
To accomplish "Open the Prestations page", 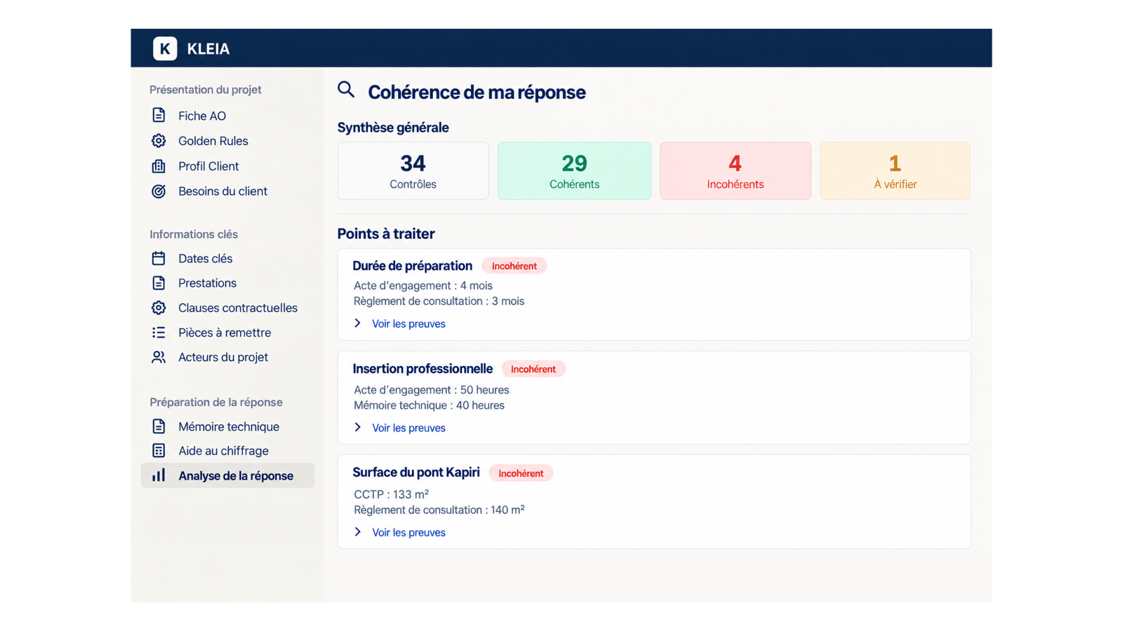I will click(x=207, y=283).
